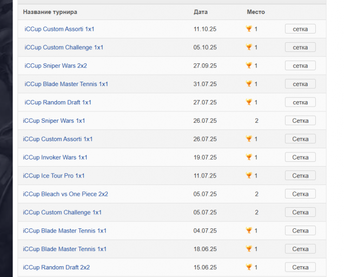The height and width of the screenshot is (277, 344).
Task: Click trophy icon in 04.07.25 row
Action: [x=249, y=230]
